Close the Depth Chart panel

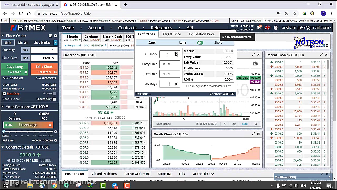(x=258, y=134)
